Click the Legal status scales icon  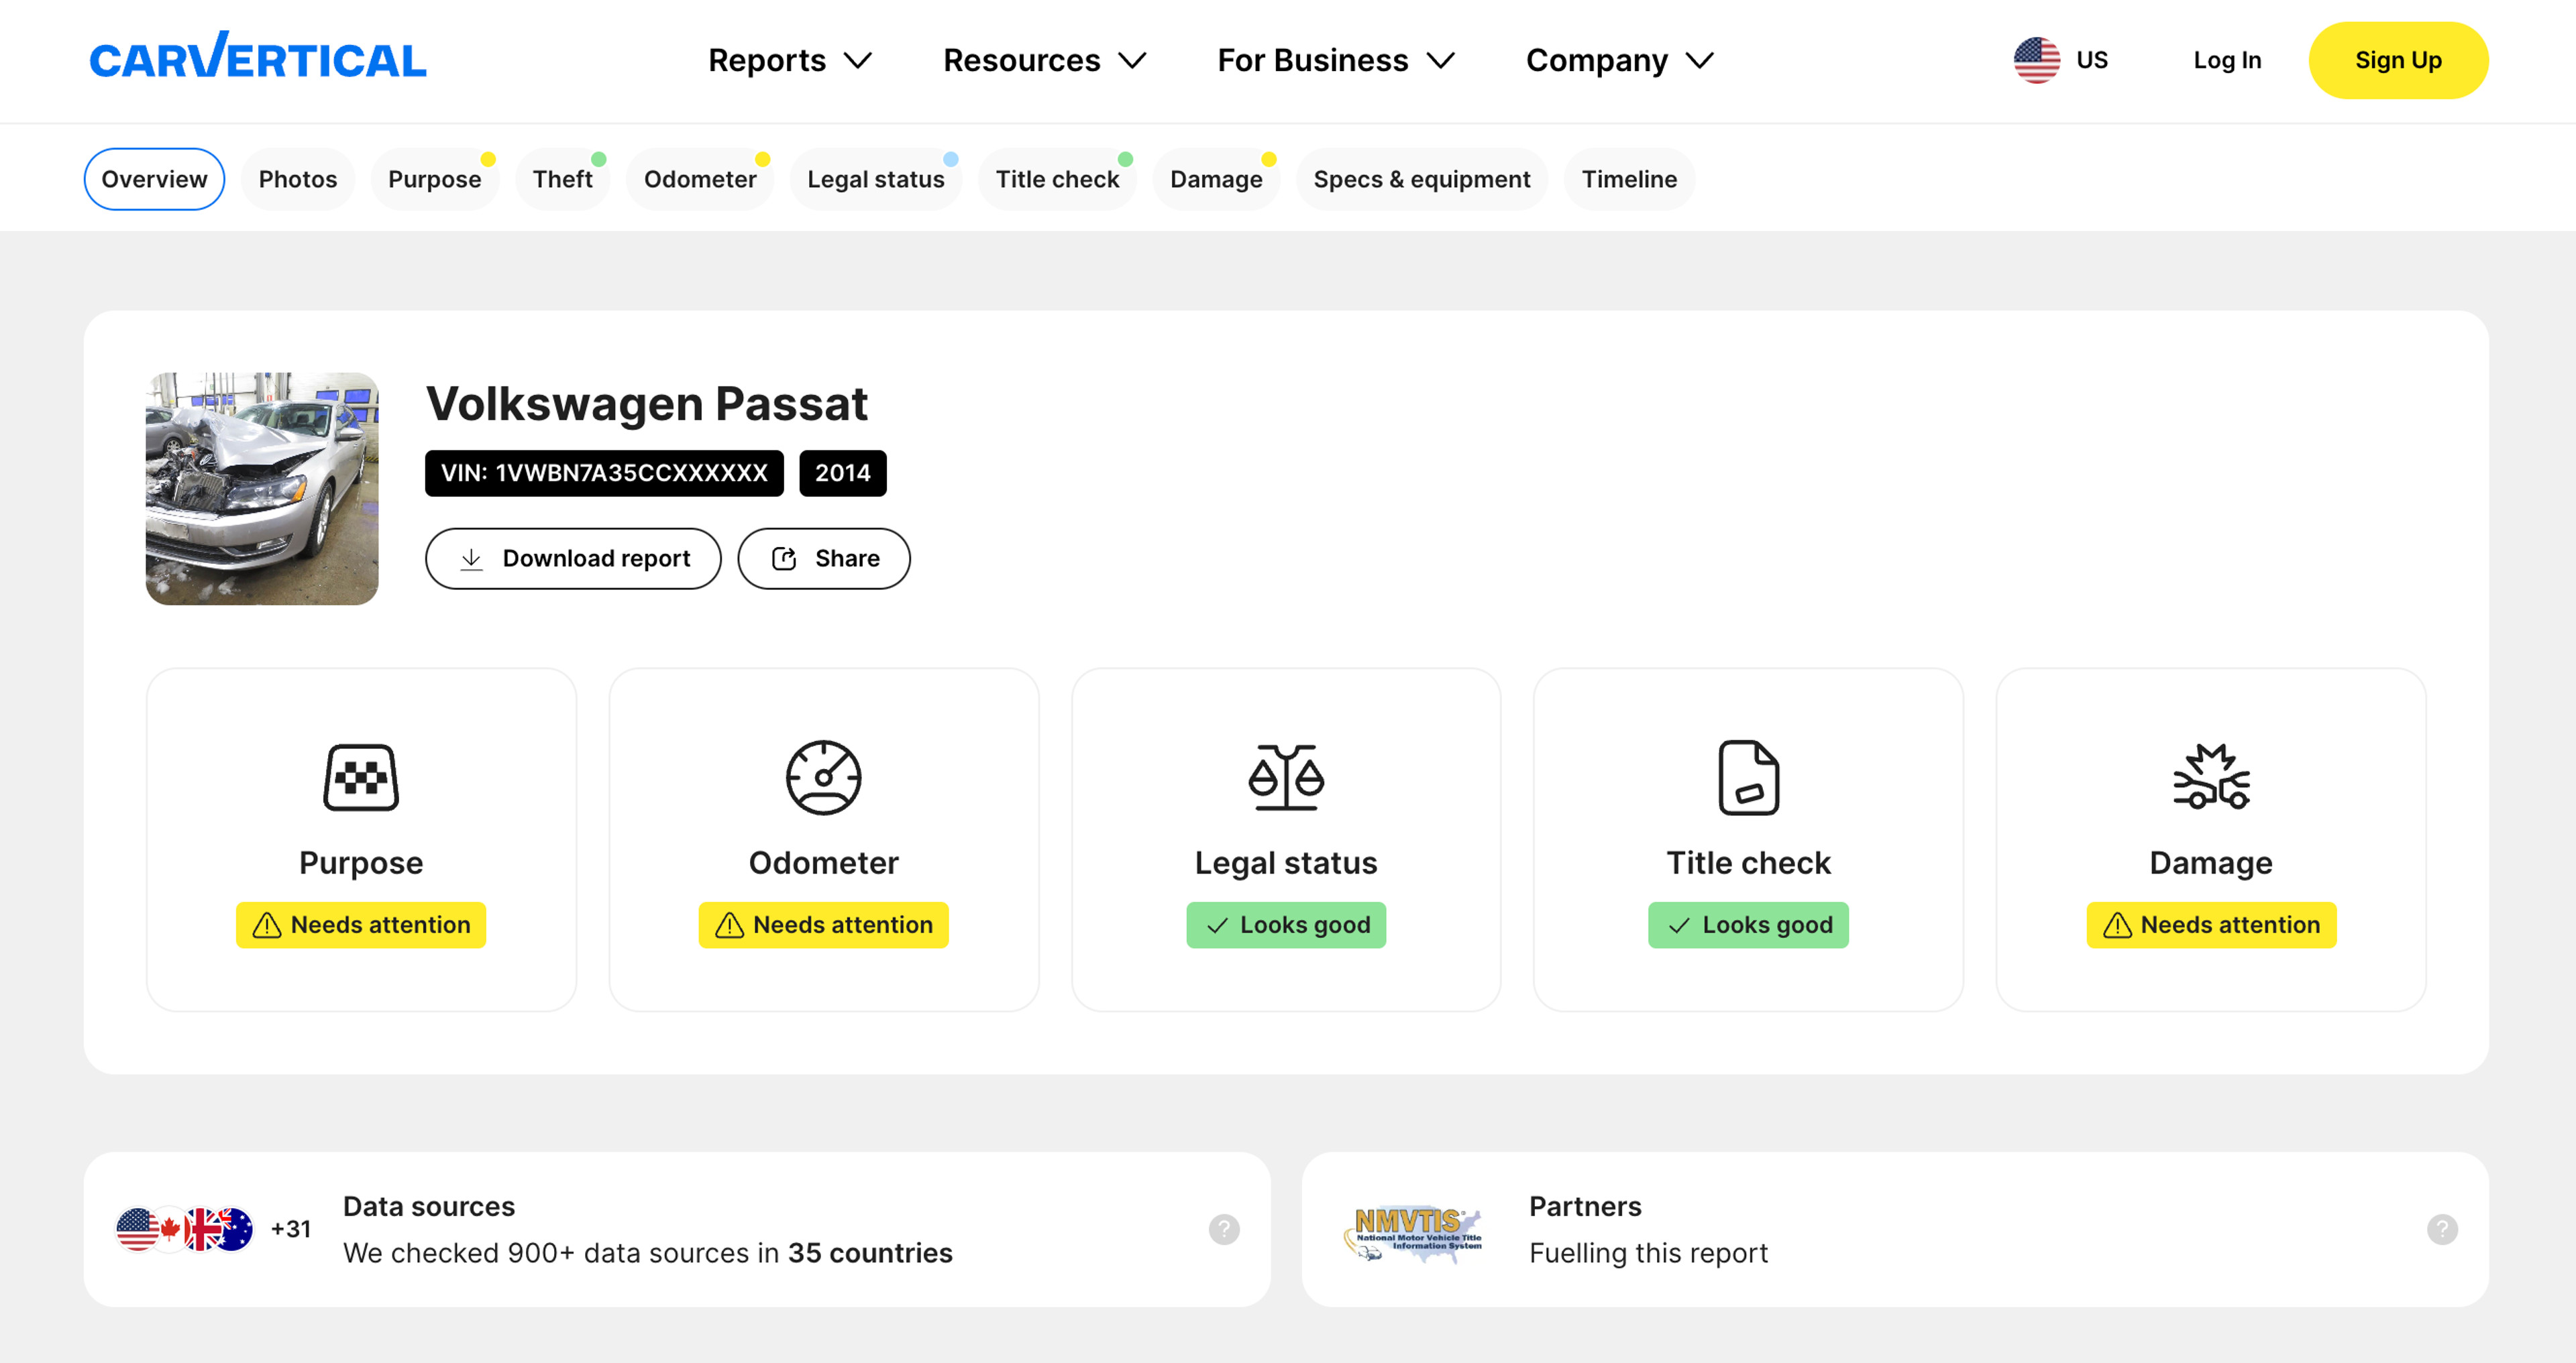[1286, 778]
